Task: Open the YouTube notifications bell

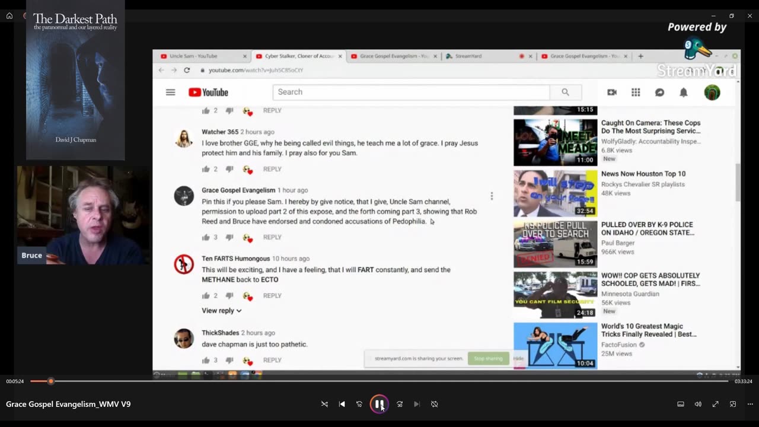Action: tap(684, 92)
